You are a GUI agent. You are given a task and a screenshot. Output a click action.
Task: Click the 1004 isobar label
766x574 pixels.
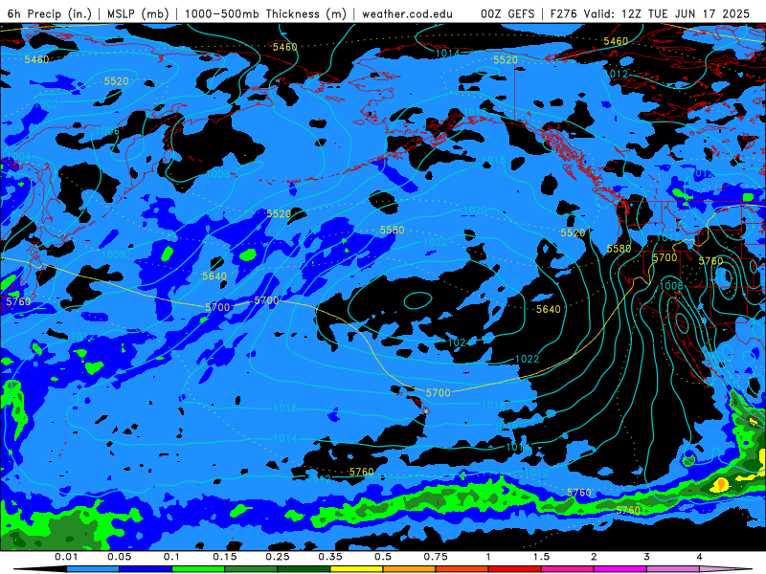click(19, 156)
